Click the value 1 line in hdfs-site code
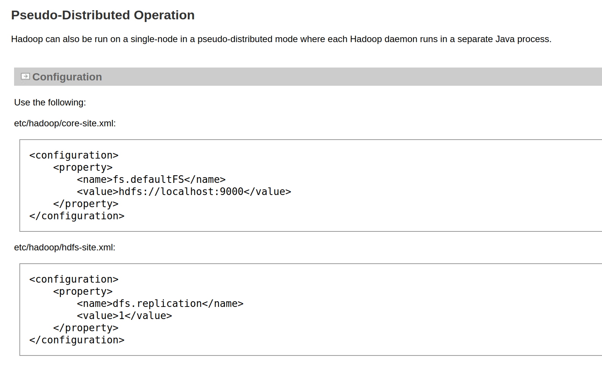602x368 pixels. 124,316
